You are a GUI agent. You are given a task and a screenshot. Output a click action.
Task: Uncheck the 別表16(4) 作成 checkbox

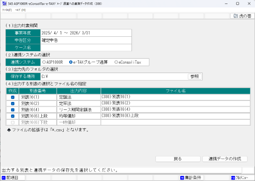[12, 110]
